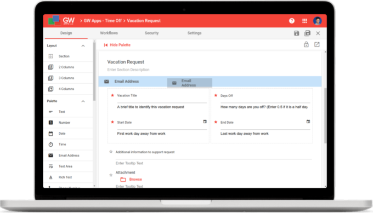Image resolution: width=373 pixels, height=213 pixels.
Task: Toggle required star on Start Date
Action: (x=112, y=122)
